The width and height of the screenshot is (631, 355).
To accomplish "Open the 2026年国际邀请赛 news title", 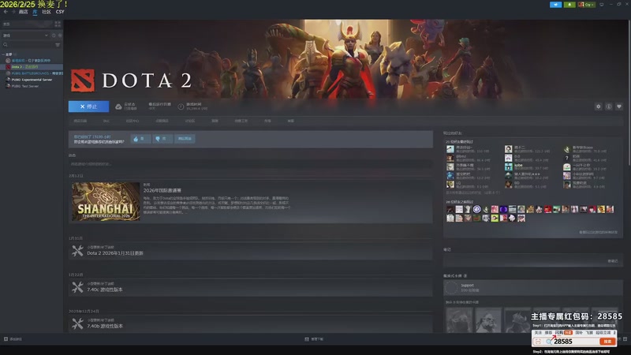I will coord(162,190).
